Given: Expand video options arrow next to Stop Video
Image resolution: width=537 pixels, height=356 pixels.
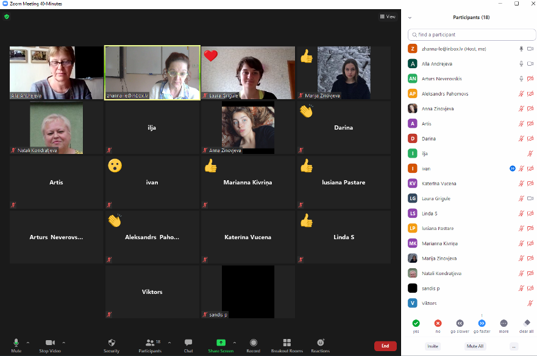Looking at the screenshot, I should coord(64,343).
